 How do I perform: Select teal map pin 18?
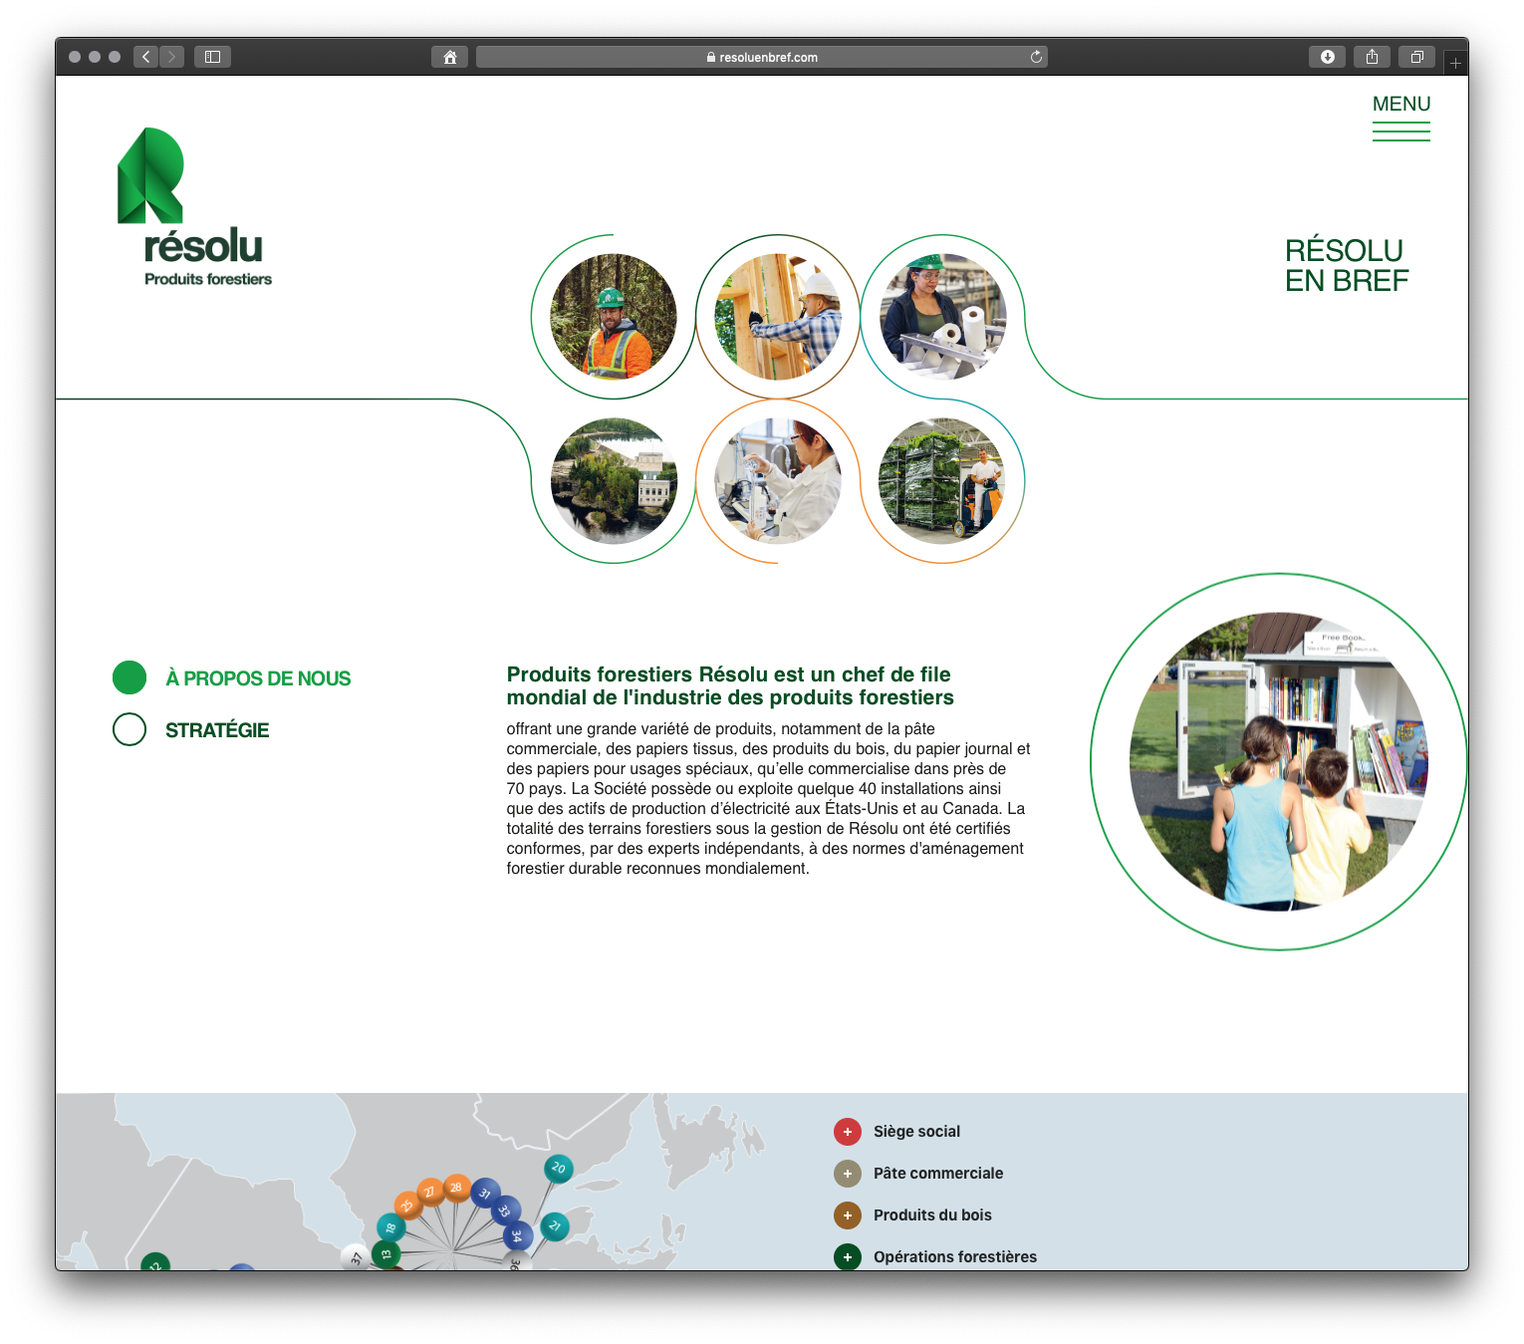tap(390, 1227)
